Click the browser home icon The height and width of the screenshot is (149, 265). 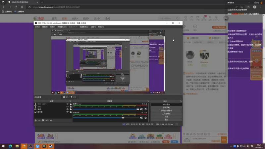(x=22, y=7)
